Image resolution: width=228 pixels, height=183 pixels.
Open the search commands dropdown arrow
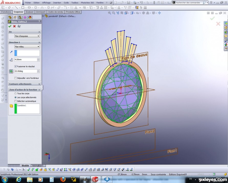(207, 3)
